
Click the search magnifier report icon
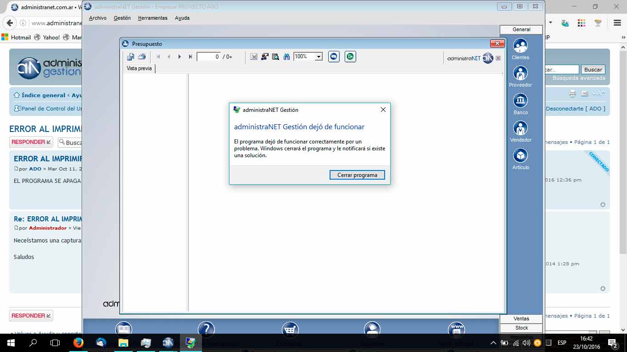(x=275, y=57)
